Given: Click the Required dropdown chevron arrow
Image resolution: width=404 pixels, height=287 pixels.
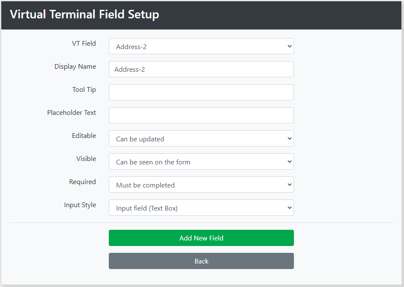Looking at the screenshot, I should click(x=290, y=184).
